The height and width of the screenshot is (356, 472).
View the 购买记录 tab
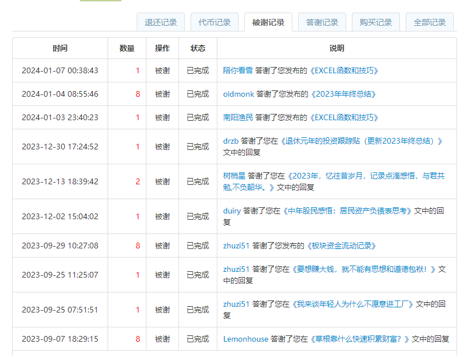click(376, 22)
